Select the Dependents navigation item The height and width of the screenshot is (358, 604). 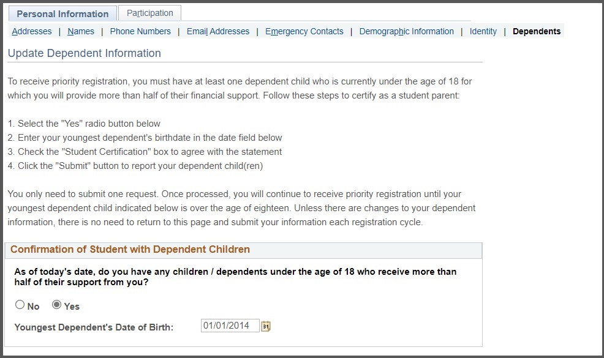tap(536, 31)
